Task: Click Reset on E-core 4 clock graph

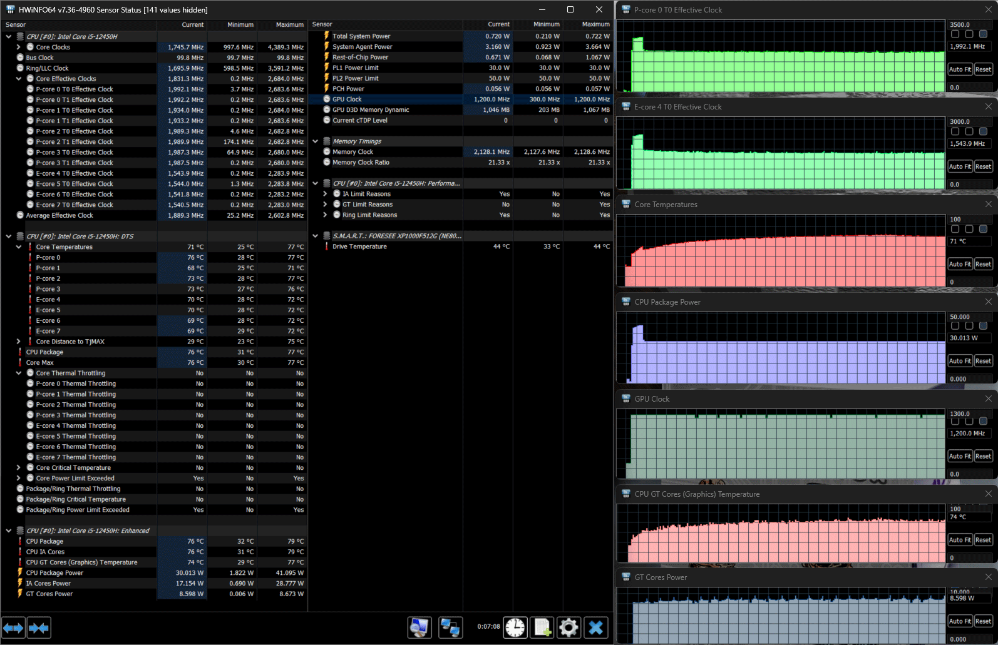Action: coord(983,166)
